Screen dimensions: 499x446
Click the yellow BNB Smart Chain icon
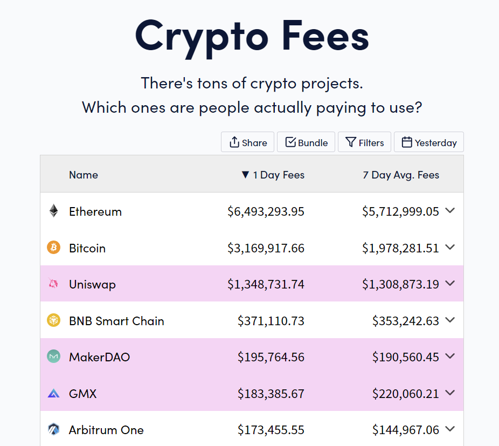click(54, 320)
